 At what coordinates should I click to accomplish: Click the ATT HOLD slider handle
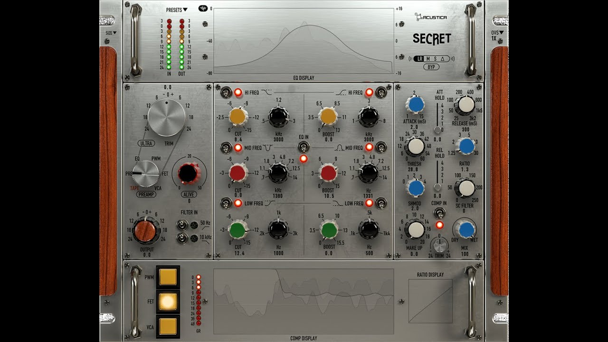(x=437, y=130)
